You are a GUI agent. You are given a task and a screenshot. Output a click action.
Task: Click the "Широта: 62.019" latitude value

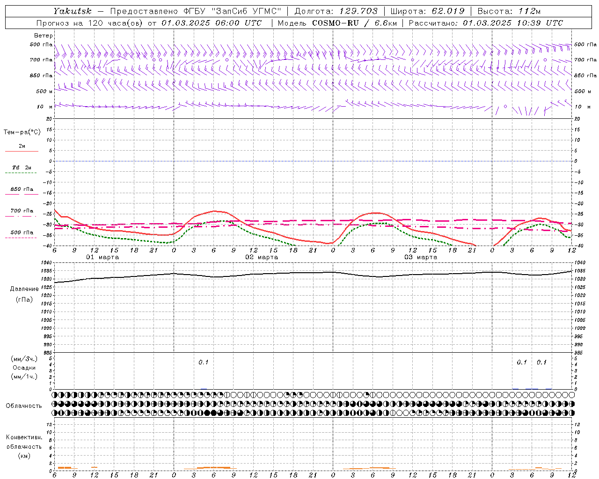click(x=427, y=11)
